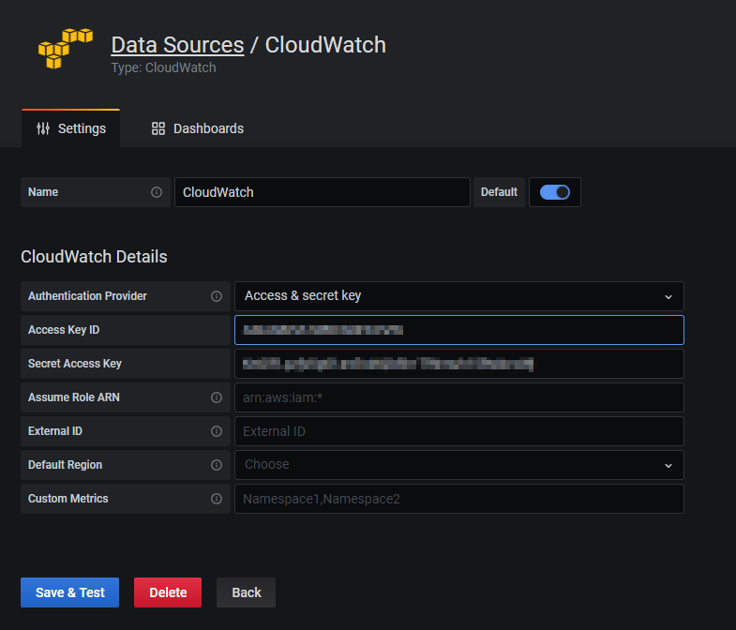Focus the Name input containing CloudWatch
This screenshot has height=630, width=736.
tap(322, 192)
